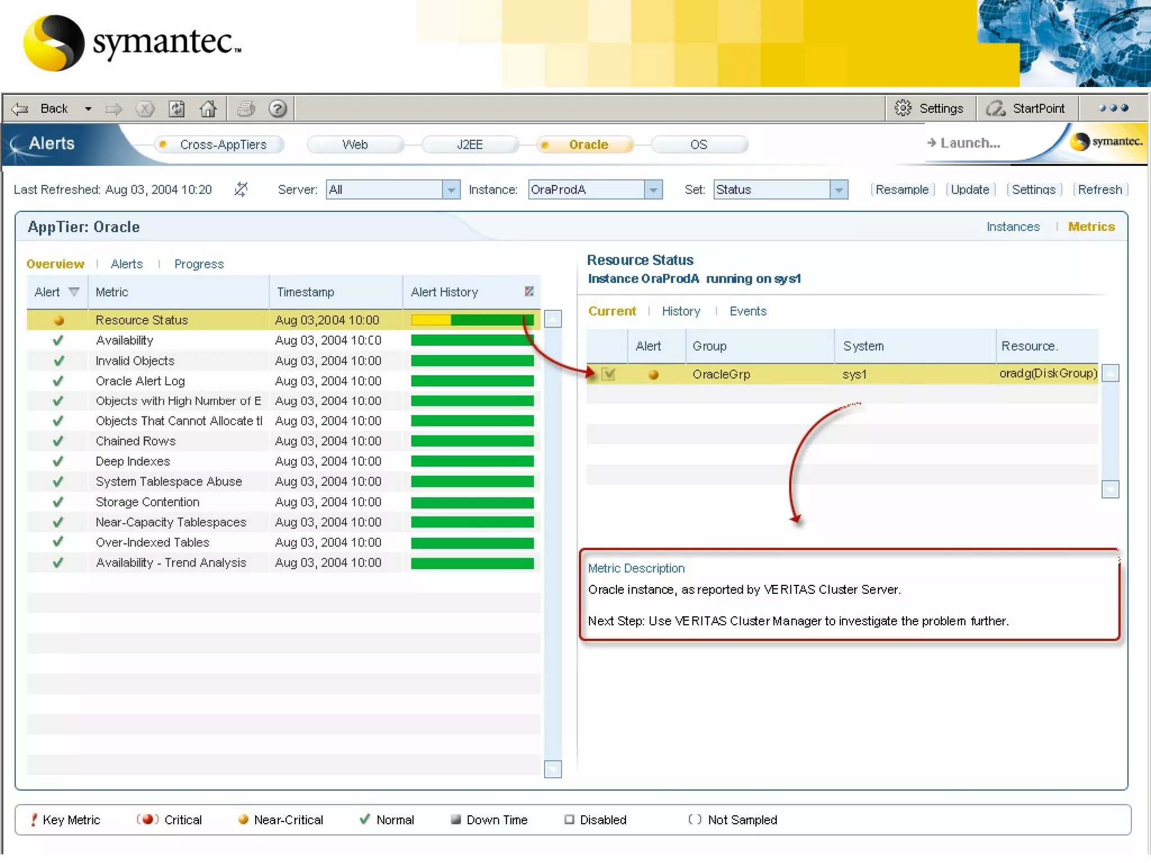Toggle the checkbox in OracleGrp row
This screenshot has height=863, width=1151.
(x=609, y=374)
